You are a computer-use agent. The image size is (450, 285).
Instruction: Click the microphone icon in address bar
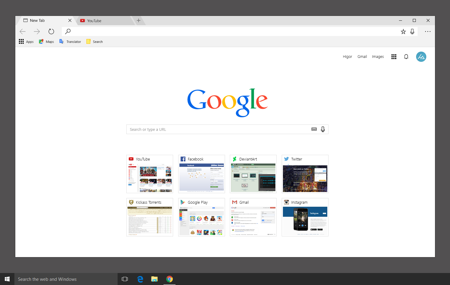[x=412, y=31]
